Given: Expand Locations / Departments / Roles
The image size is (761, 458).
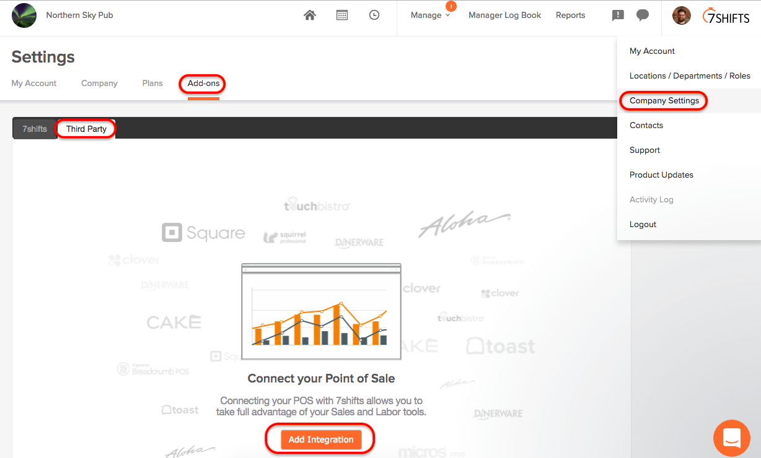Looking at the screenshot, I should click(x=689, y=76).
